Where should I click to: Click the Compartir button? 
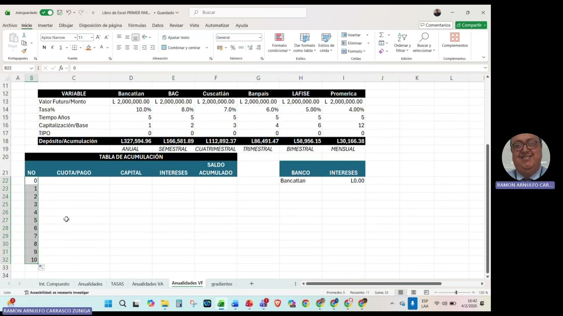click(x=471, y=25)
